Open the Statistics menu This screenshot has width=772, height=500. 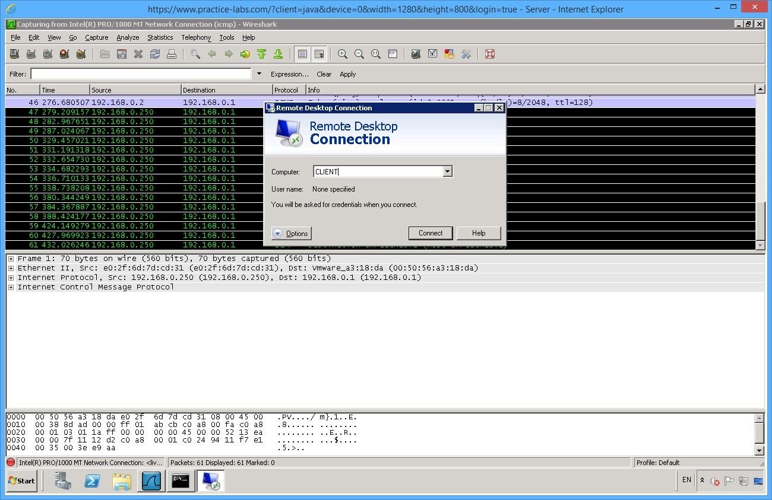click(x=160, y=37)
